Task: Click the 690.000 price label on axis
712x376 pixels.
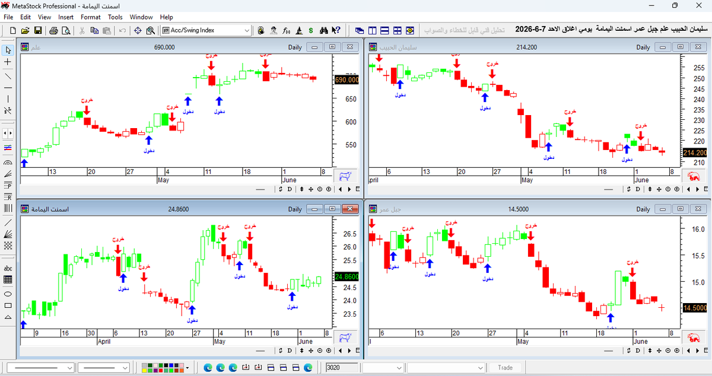Action: pyautogui.click(x=347, y=79)
